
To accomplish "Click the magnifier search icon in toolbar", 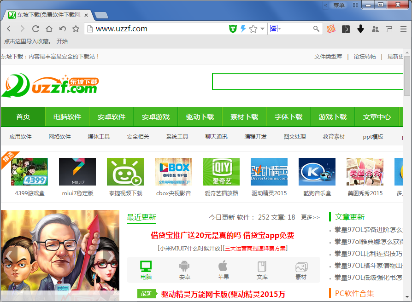I will coord(316,29).
